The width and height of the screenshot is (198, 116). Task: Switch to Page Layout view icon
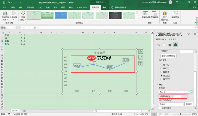point(160,114)
